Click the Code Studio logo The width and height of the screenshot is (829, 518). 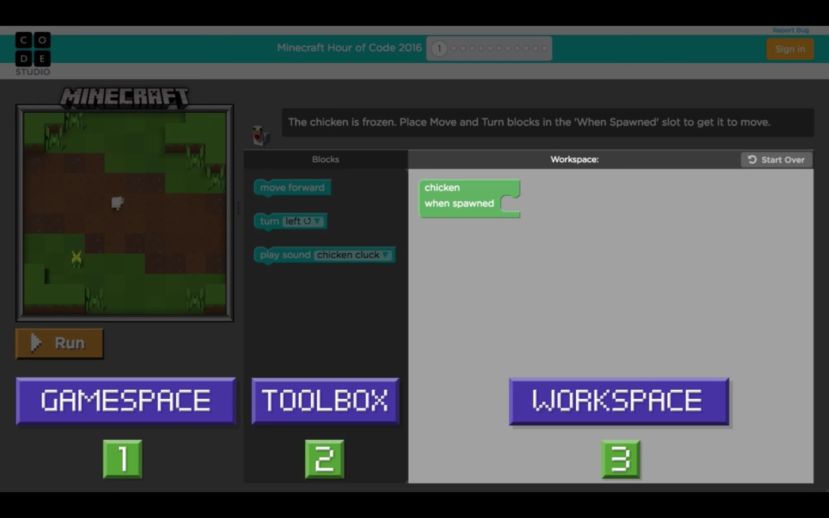pos(33,53)
